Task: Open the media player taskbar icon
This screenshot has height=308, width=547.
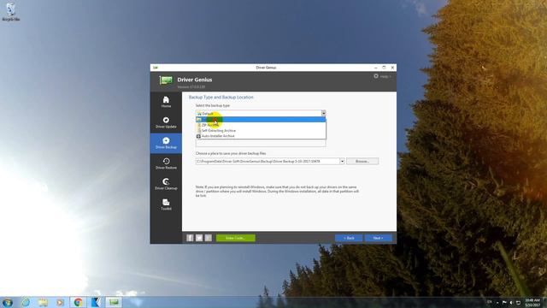Action: (x=61, y=302)
